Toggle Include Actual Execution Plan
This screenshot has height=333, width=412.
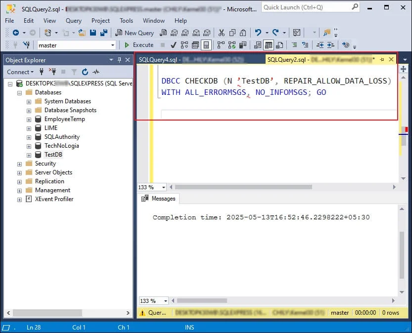221,45
